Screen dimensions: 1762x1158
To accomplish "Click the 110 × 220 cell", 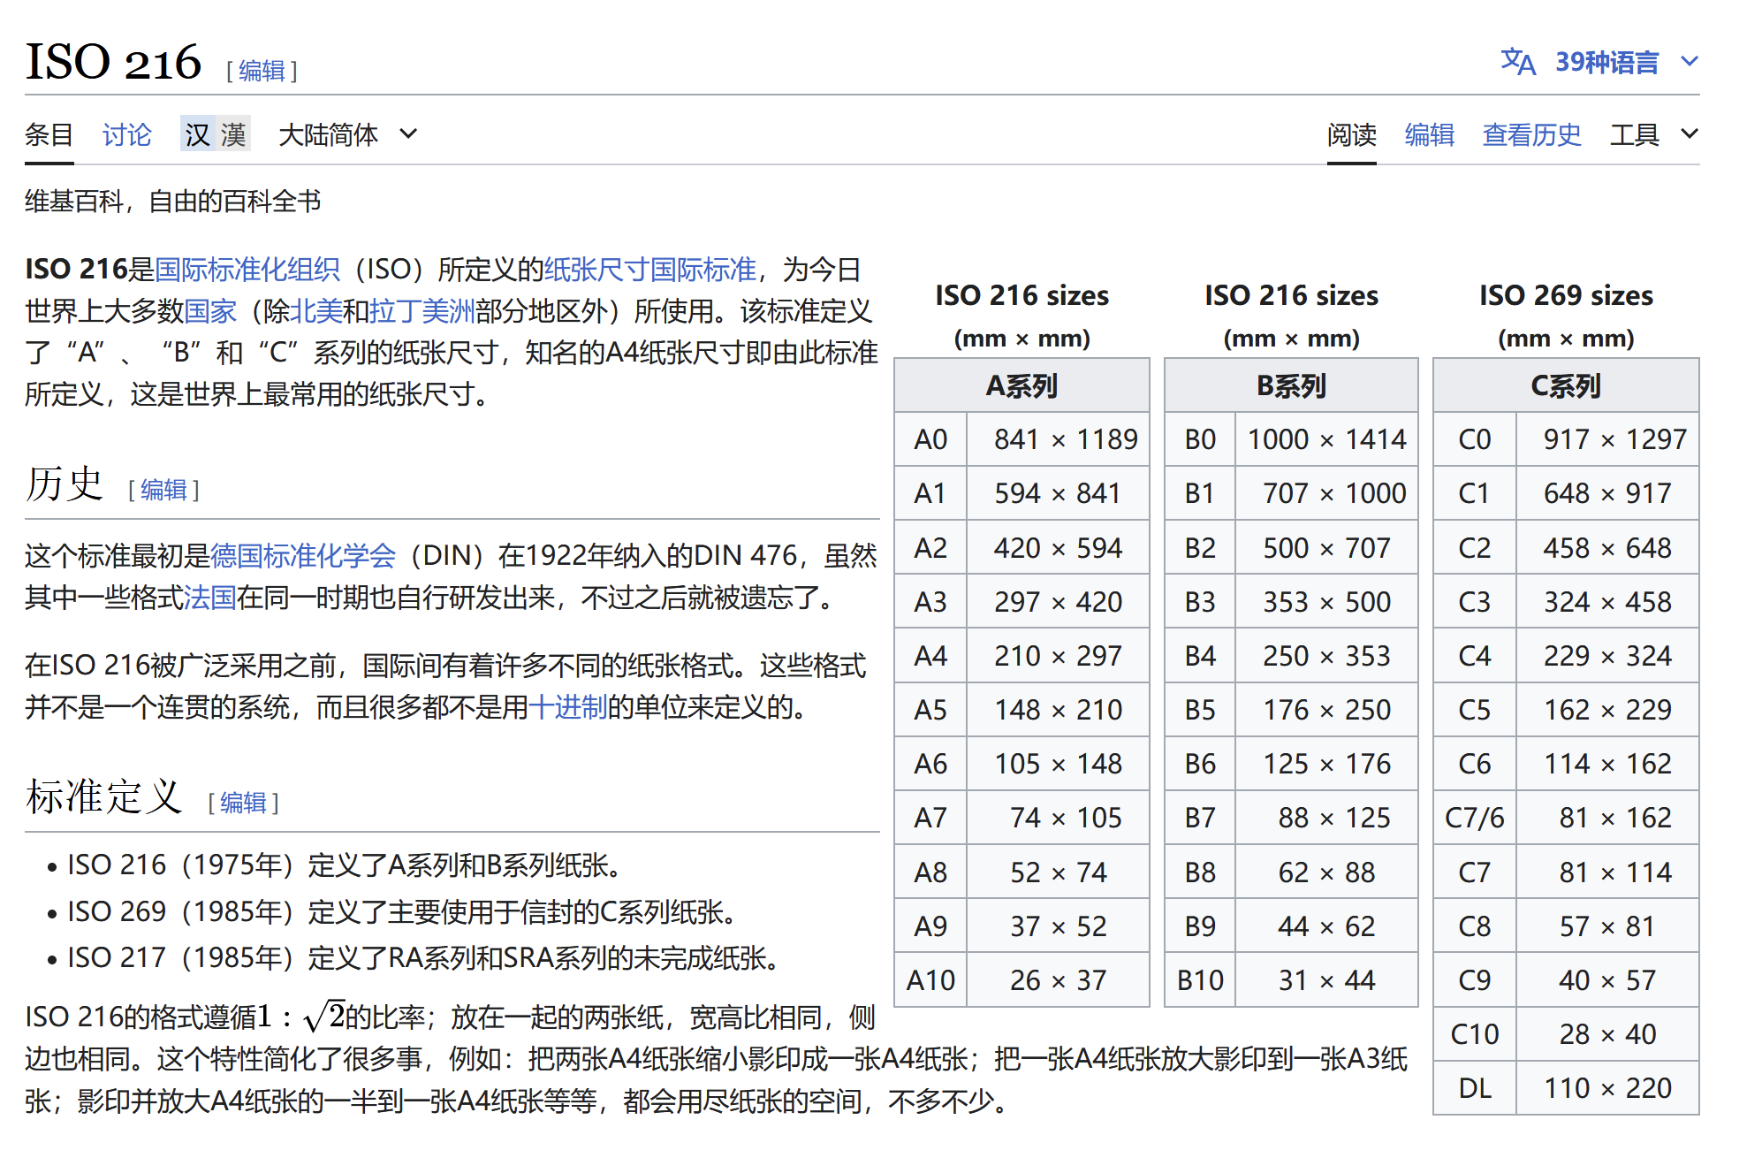I will [1607, 1088].
